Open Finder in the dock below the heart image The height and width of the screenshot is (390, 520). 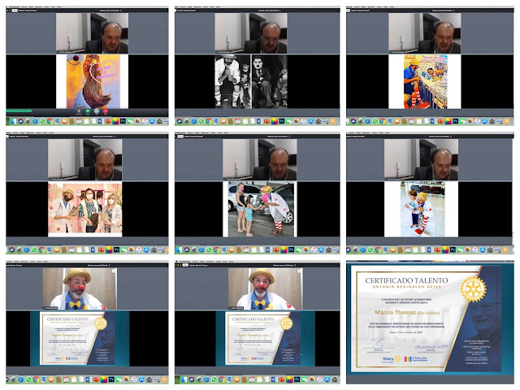(13, 121)
